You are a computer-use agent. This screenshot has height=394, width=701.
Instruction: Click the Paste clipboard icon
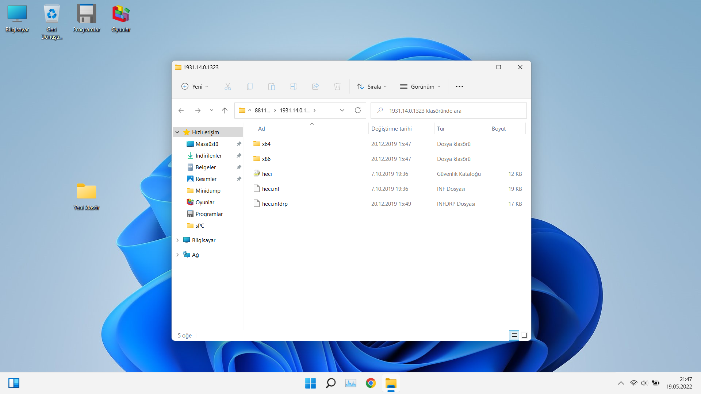(x=271, y=86)
